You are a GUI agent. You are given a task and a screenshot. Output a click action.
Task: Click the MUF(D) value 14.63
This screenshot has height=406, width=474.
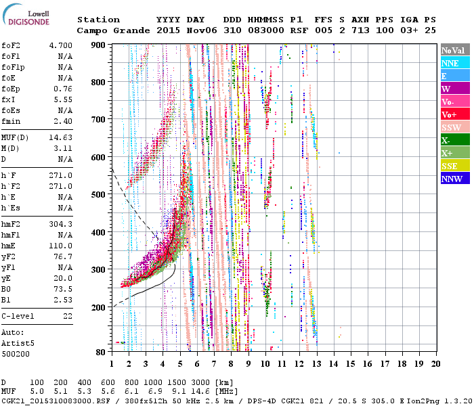[61, 138]
